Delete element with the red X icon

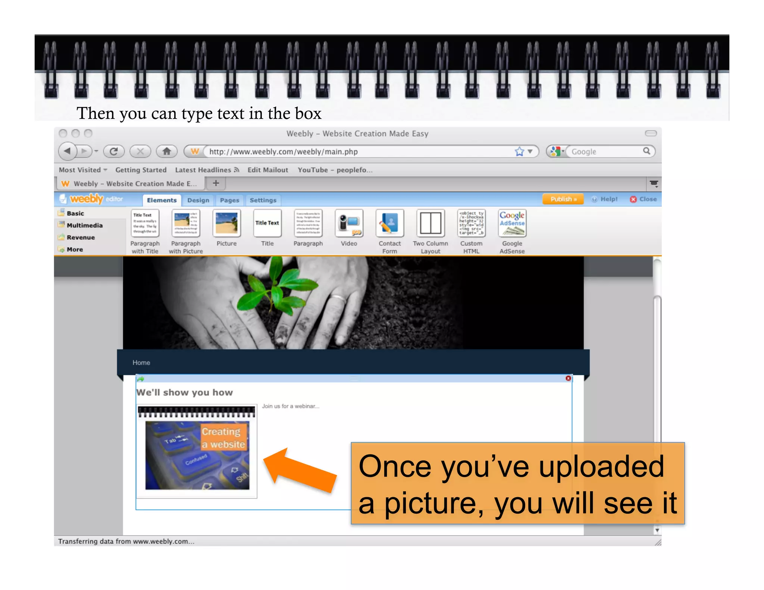tap(568, 378)
